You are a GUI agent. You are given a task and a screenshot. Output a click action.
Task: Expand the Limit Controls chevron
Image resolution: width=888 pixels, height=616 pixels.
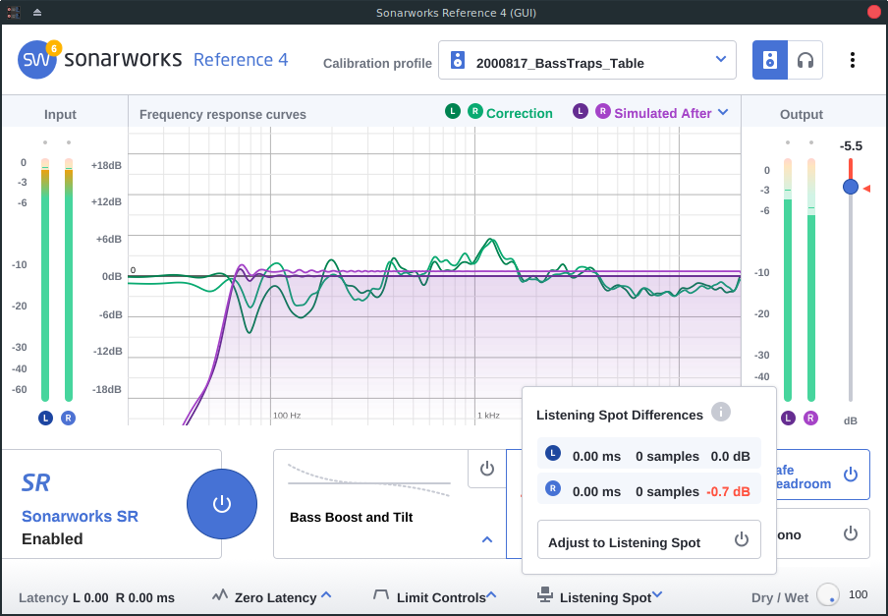[491, 595]
